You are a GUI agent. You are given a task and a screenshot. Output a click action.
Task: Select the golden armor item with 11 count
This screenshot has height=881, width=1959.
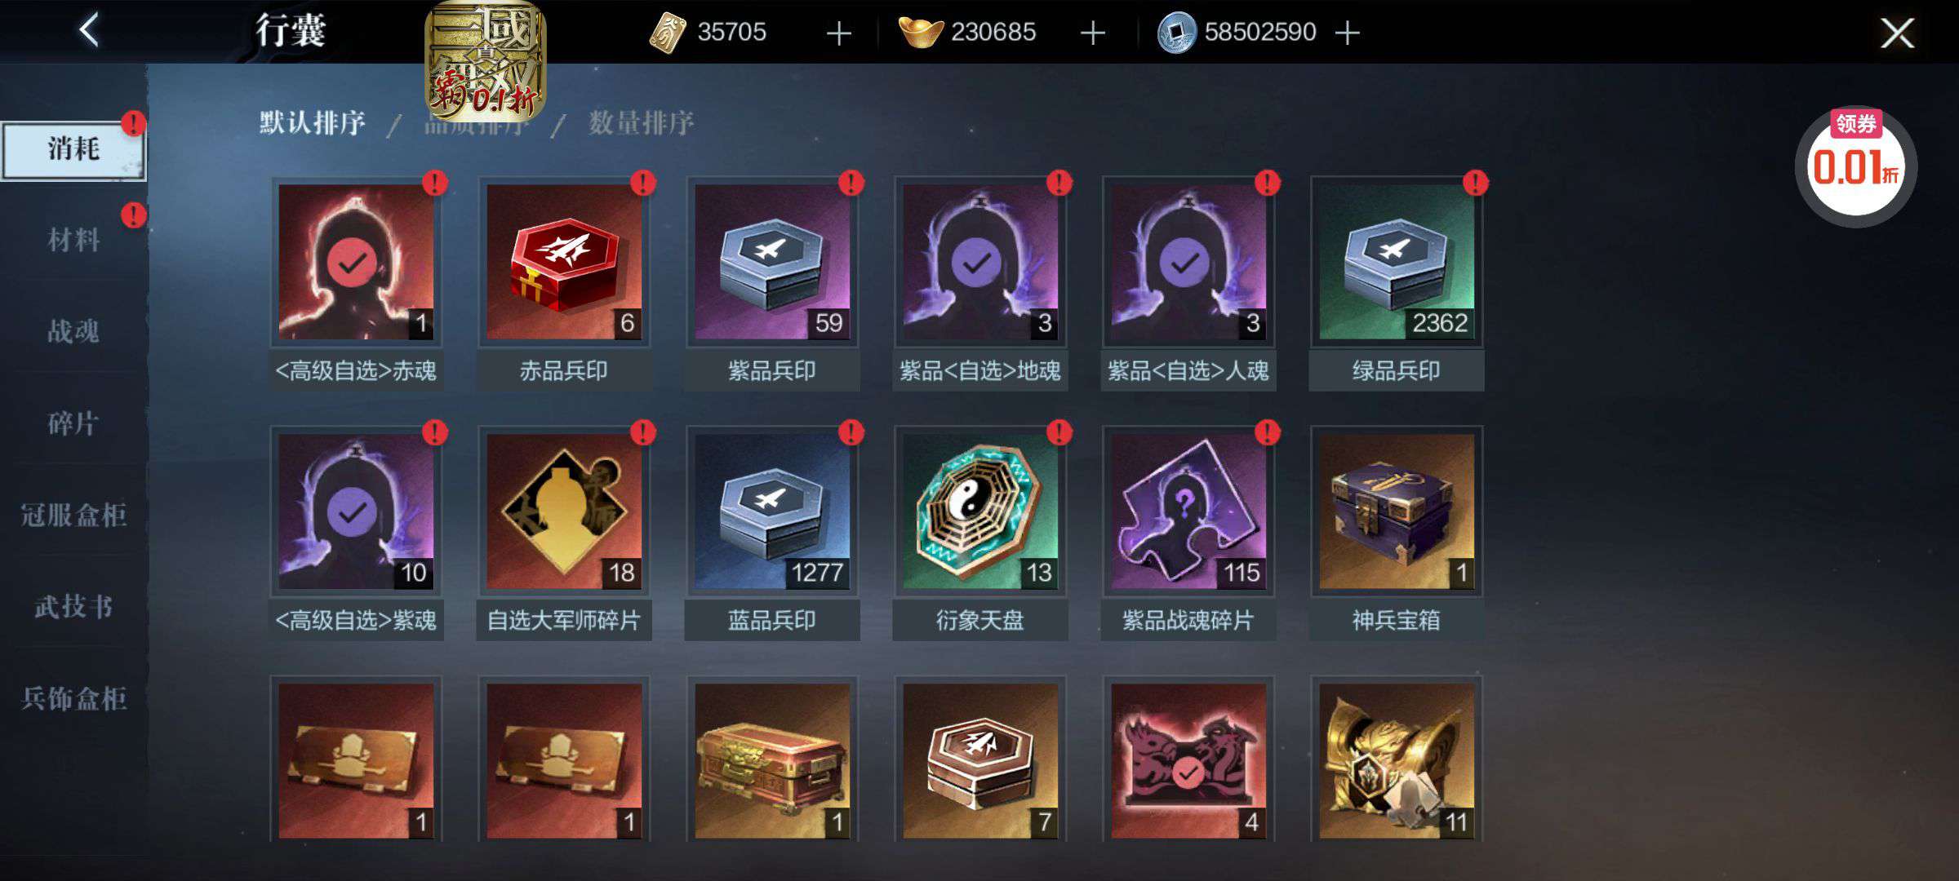(1397, 760)
